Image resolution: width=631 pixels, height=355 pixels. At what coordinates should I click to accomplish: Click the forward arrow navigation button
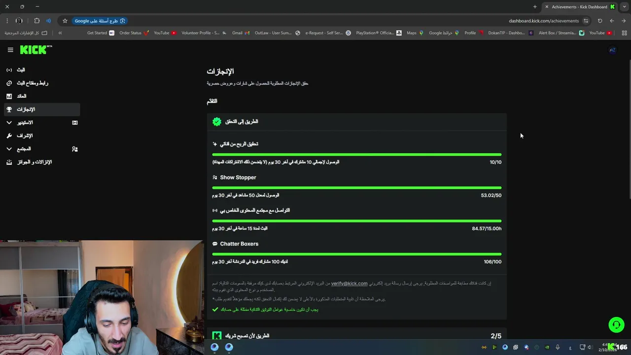point(624,21)
